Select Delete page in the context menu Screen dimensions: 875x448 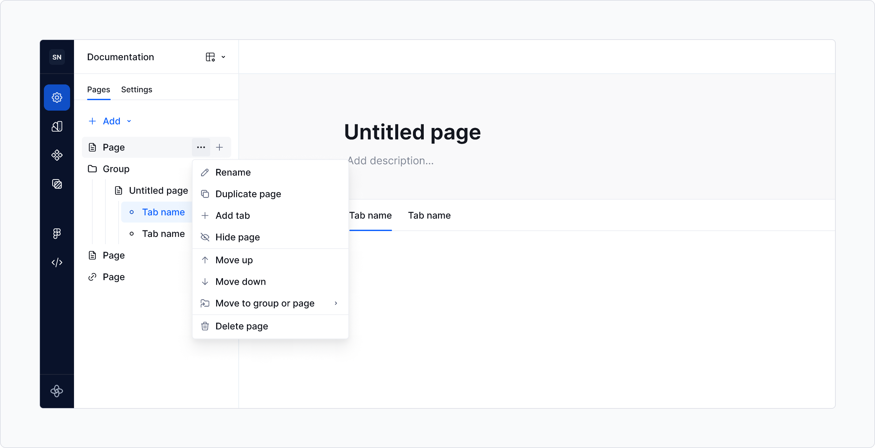(x=241, y=326)
